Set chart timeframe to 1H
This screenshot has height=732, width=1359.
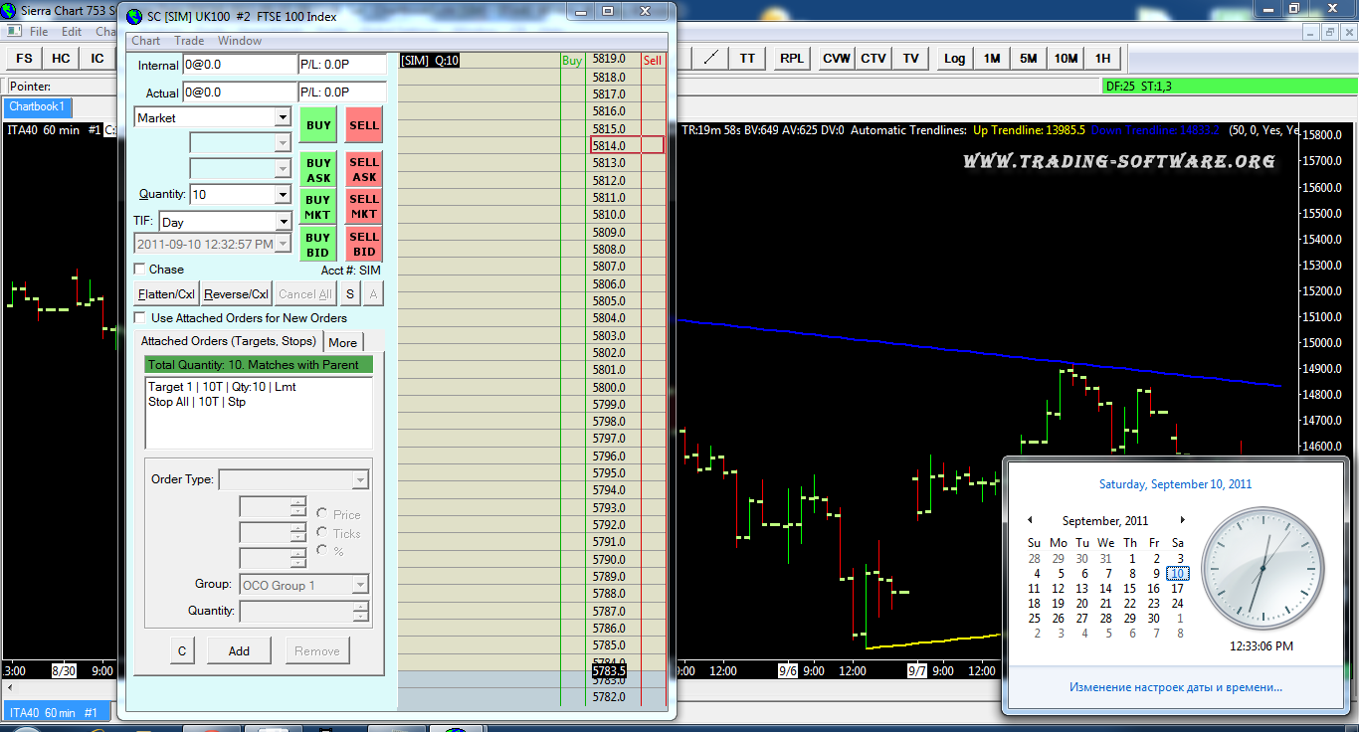pos(1102,58)
